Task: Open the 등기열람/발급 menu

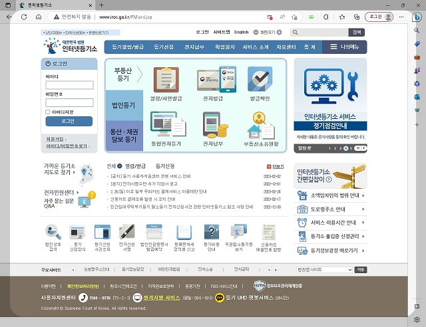Action: (x=128, y=47)
